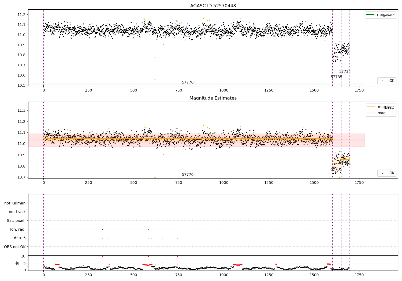Click the orange mag OBSID legend line sample

[x=371, y=107]
